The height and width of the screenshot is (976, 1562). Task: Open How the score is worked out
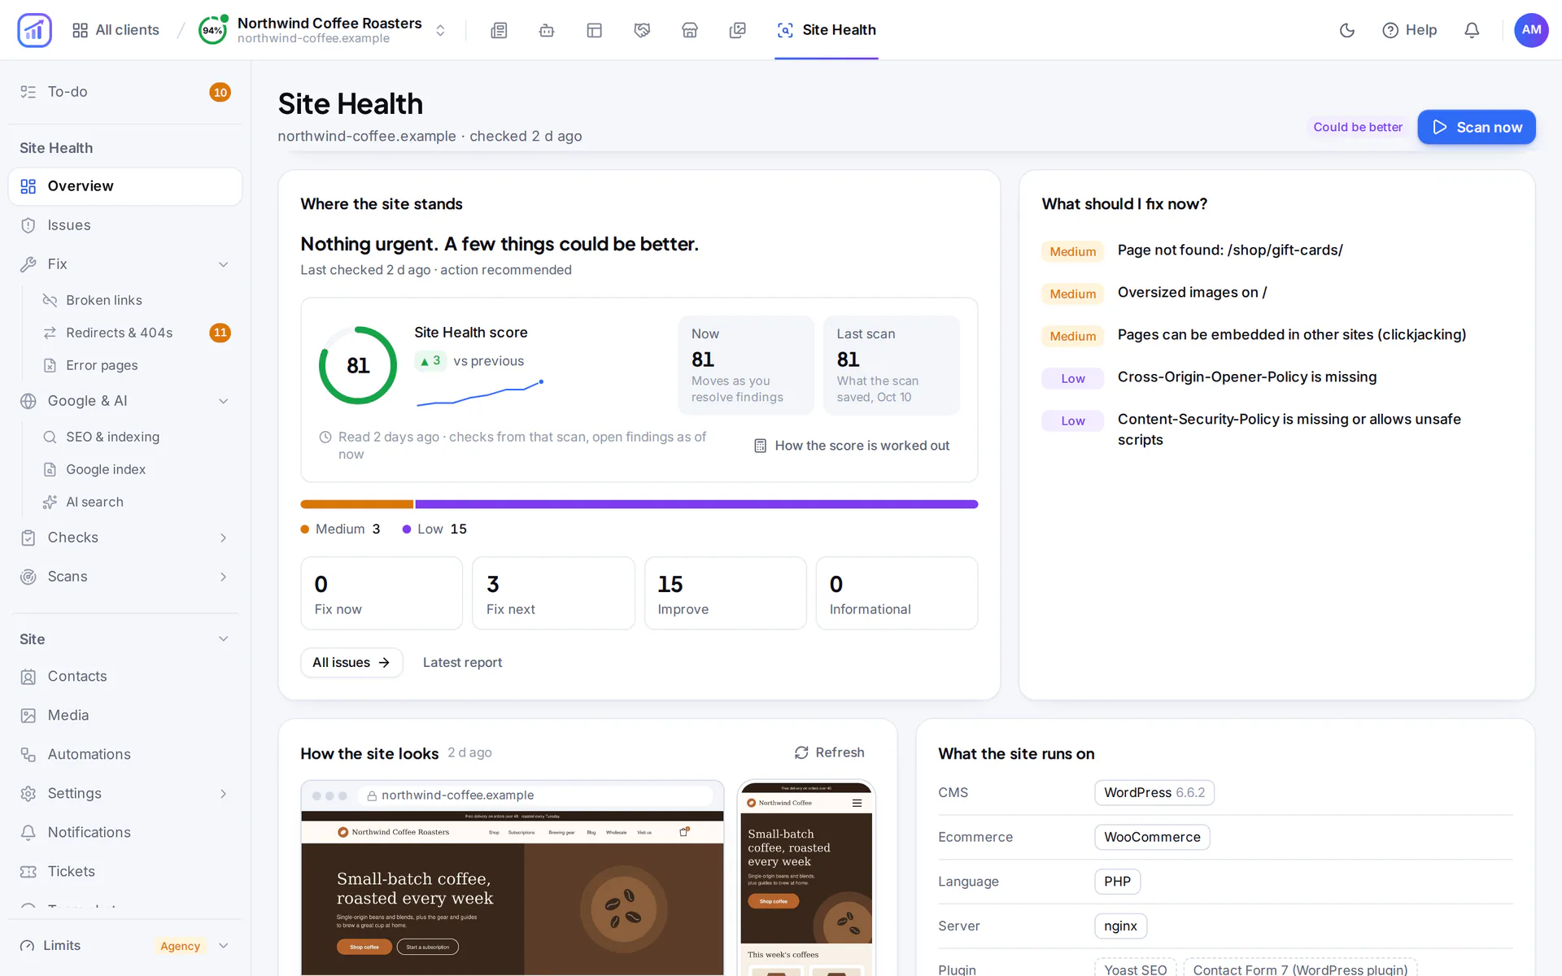pyautogui.click(x=852, y=446)
